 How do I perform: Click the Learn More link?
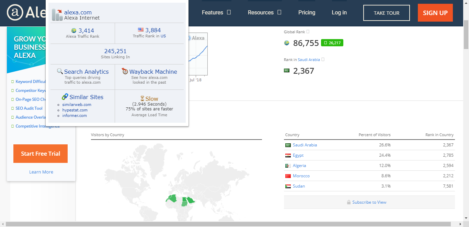point(41,172)
